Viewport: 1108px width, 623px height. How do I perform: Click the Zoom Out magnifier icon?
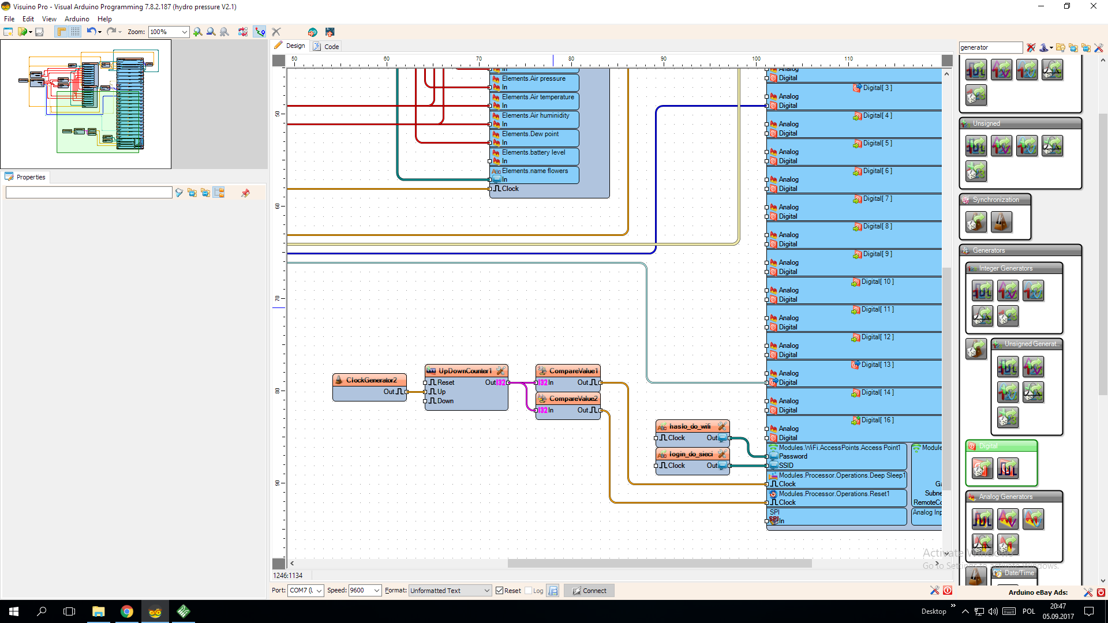[x=211, y=32]
